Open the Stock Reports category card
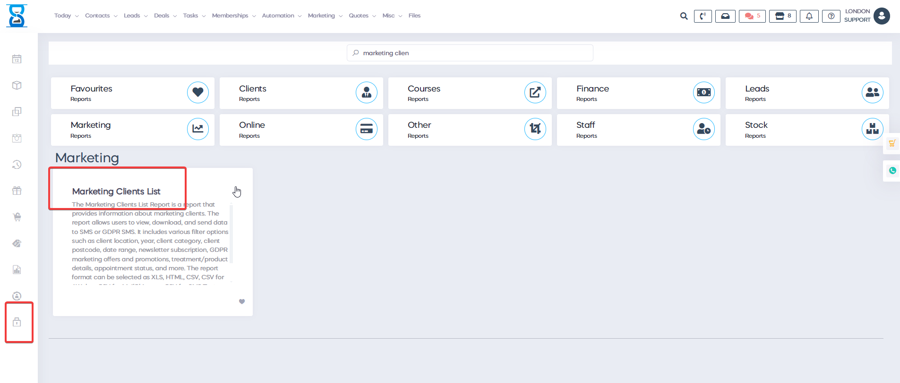Screen dimensions: 900x383 (807, 130)
